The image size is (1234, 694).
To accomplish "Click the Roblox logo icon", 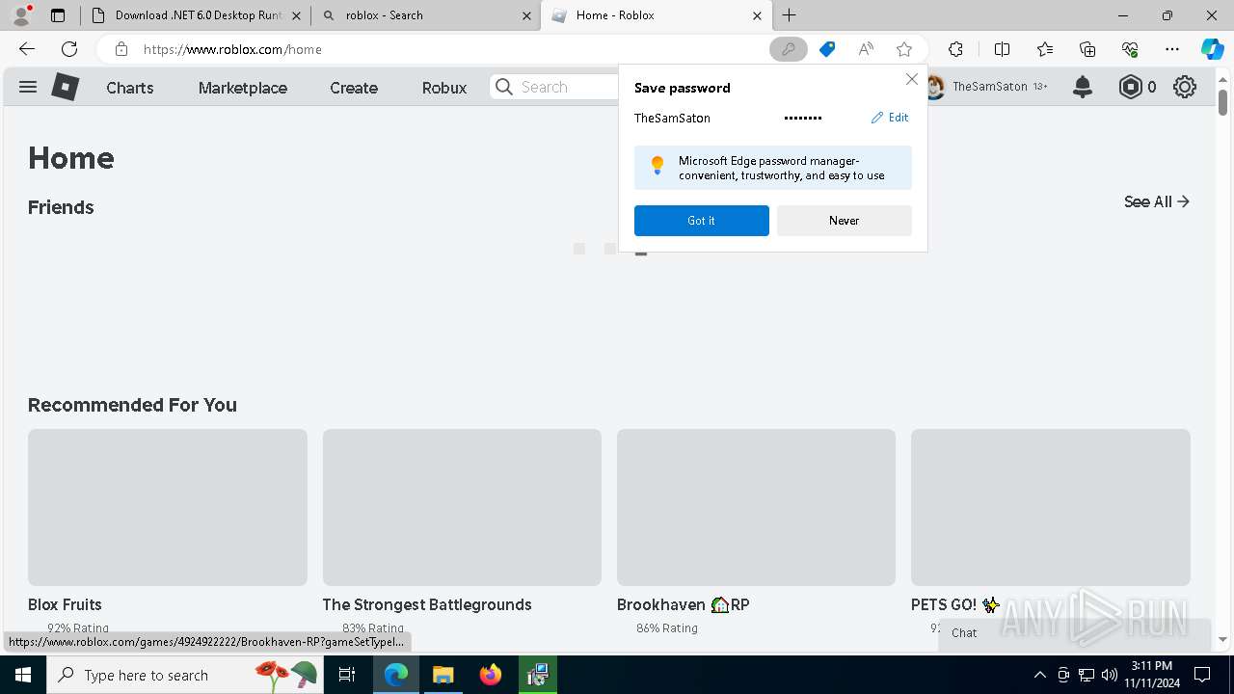I will click(65, 87).
